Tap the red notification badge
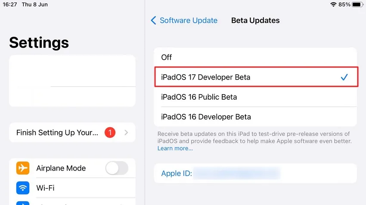The width and height of the screenshot is (366, 205). pos(109,132)
